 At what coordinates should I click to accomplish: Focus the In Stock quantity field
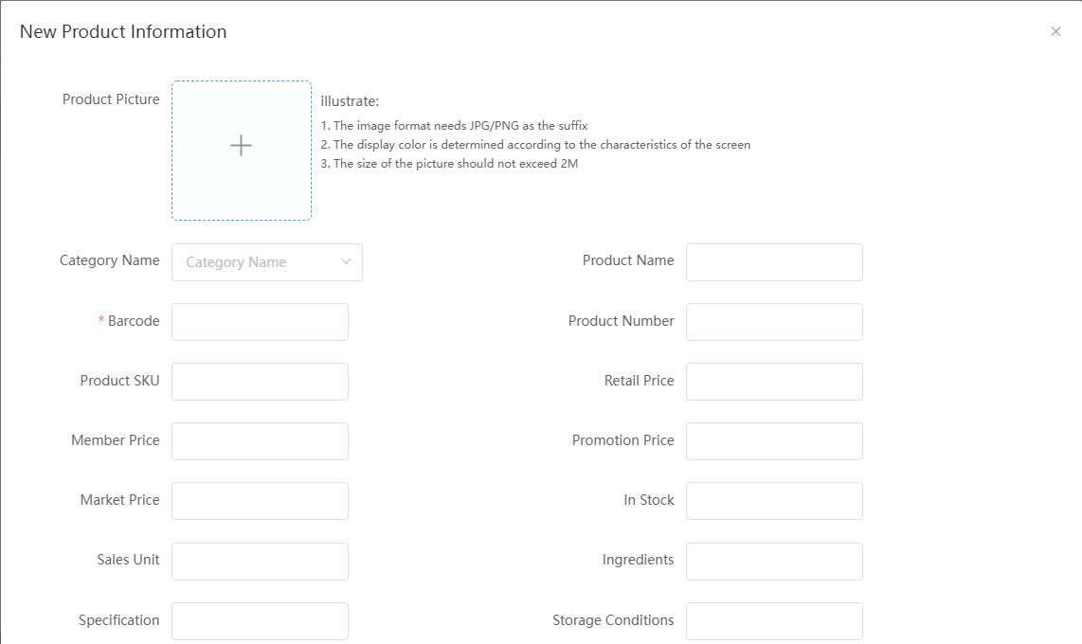pos(774,501)
